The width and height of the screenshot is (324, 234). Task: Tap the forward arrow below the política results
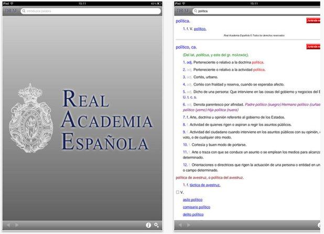pyautogui.click(x=188, y=225)
